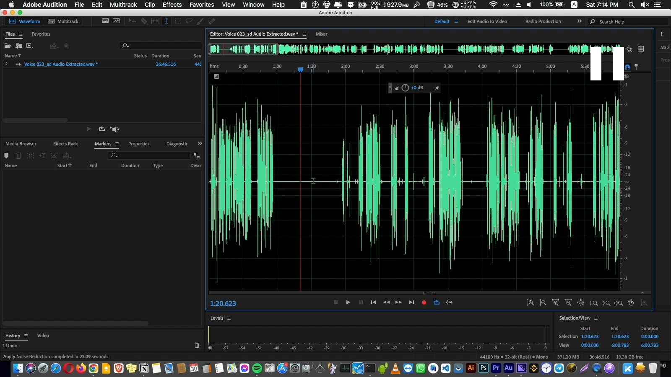Screen dimensions: 671x377
Task: Toggle Files panel auto-play preview
Action: pos(114,129)
